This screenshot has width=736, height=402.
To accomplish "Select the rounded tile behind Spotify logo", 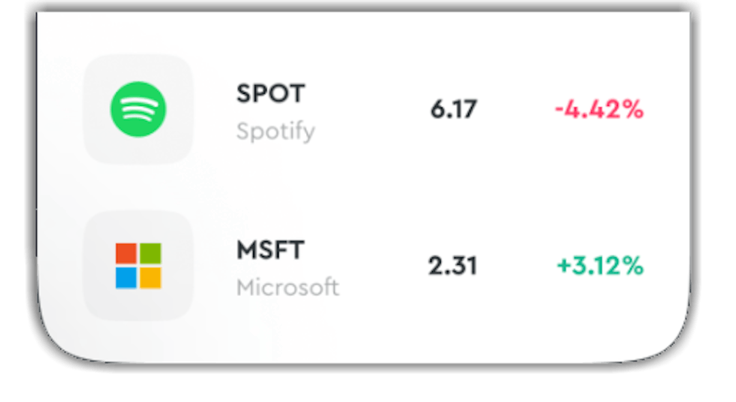I will [x=138, y=109].
